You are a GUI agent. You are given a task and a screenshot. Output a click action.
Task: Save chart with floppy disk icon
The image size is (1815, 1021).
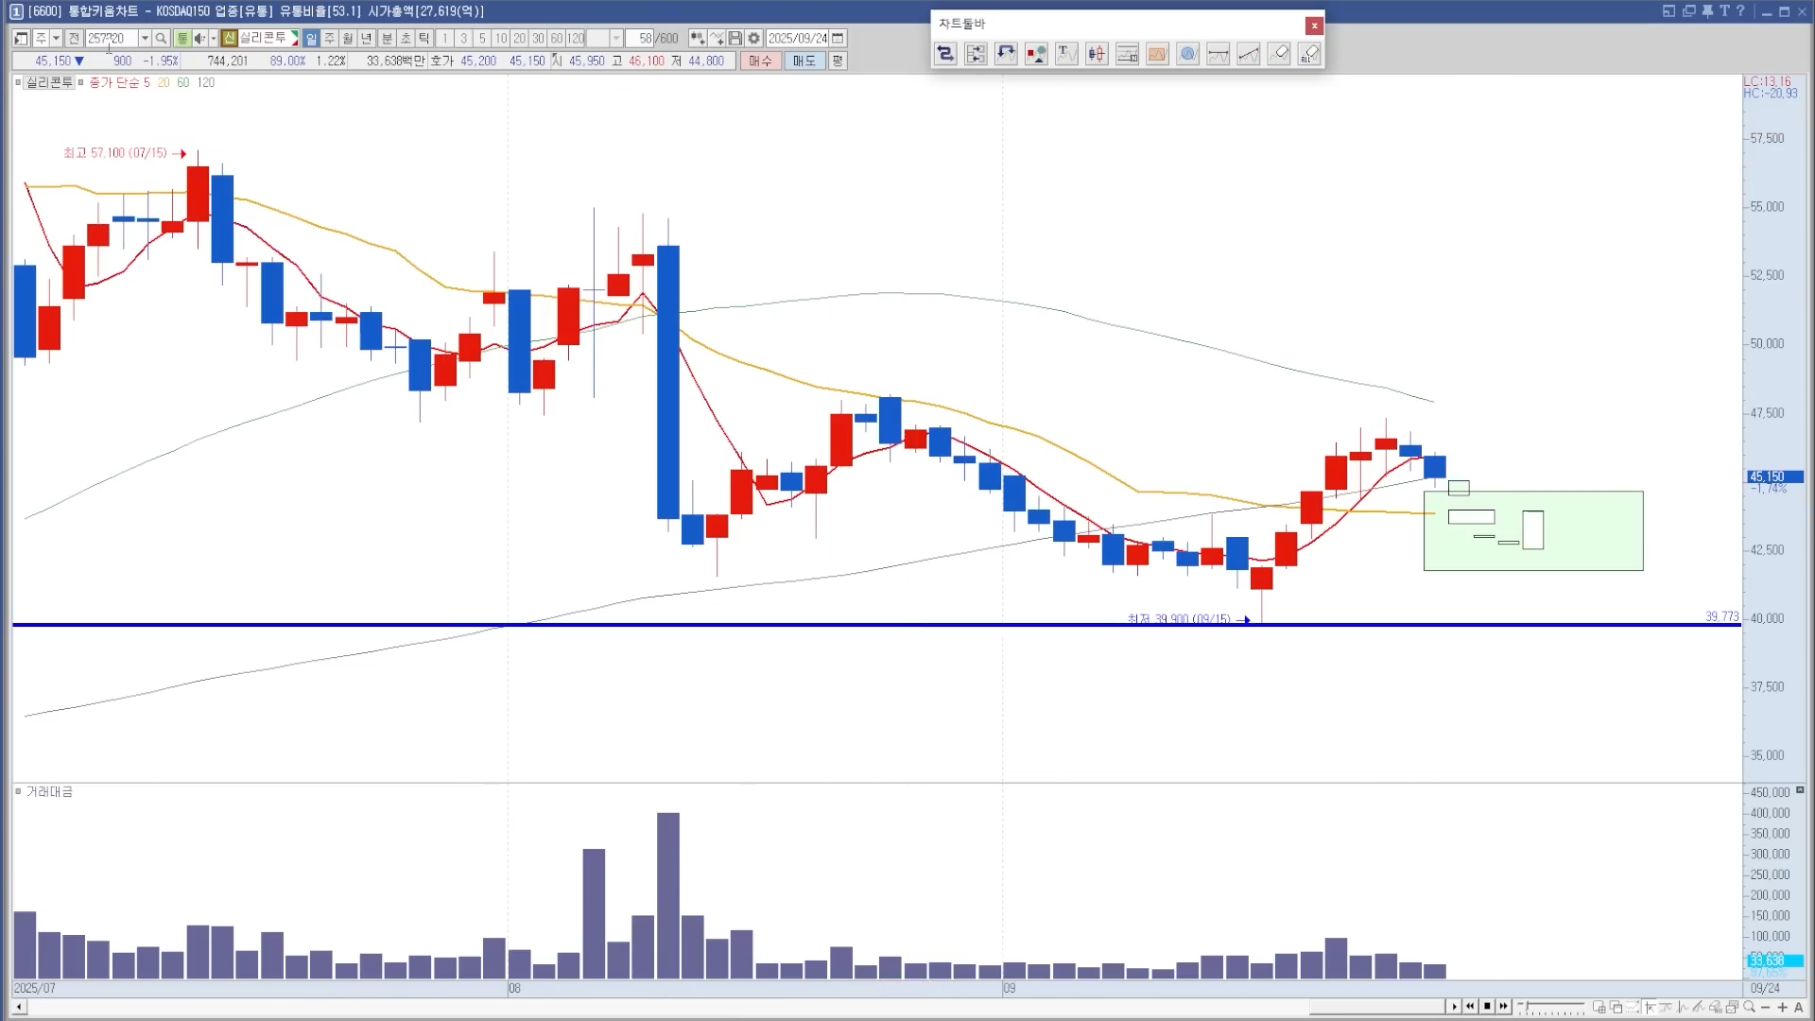[735, 39]
